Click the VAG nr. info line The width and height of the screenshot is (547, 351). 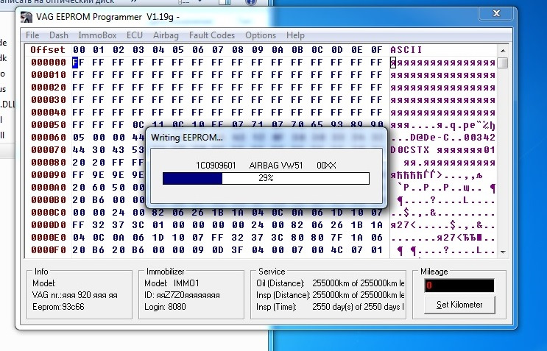point(74,295)
